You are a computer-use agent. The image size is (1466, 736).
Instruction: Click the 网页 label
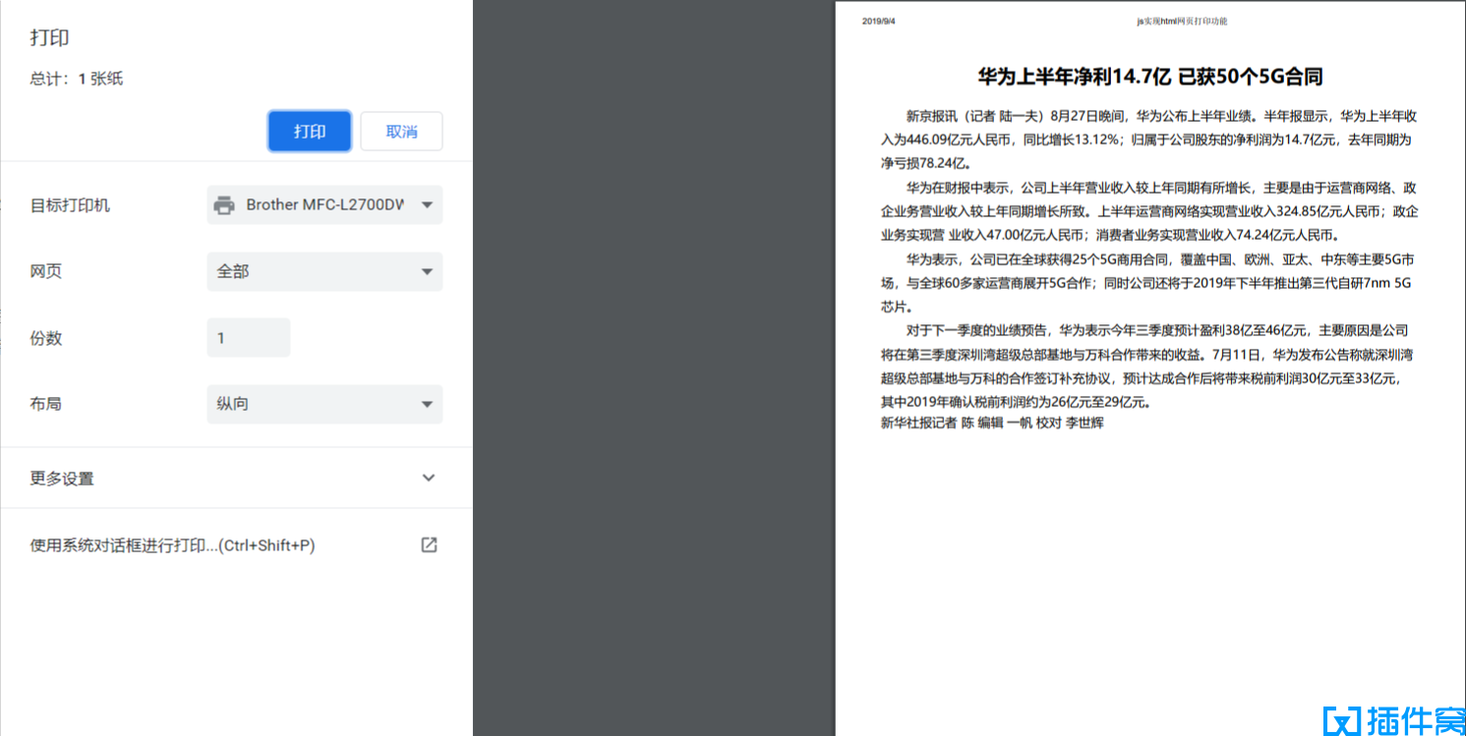pyautogui.click(x=46, y=271)
